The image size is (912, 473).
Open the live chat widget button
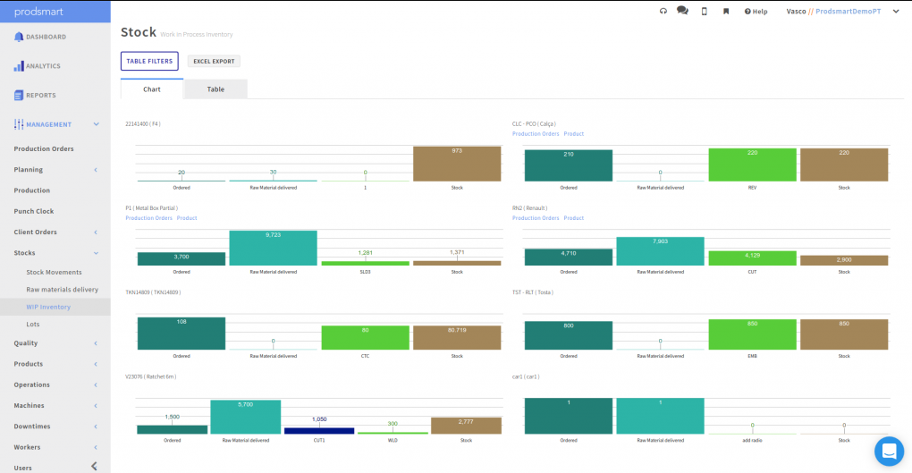(x=890, y=452)
